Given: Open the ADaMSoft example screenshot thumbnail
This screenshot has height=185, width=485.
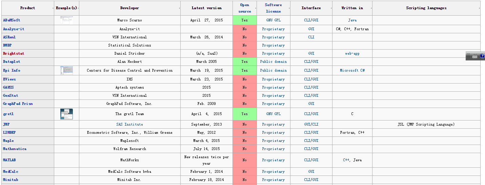Looking at the screenshot, I should coord(66,20).
